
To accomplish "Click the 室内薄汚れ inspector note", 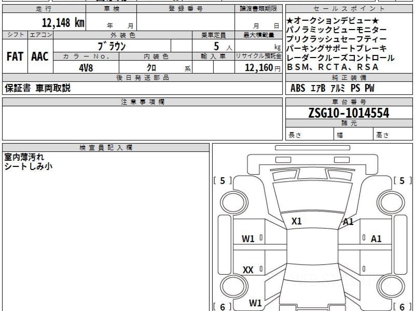I will 24,157.
